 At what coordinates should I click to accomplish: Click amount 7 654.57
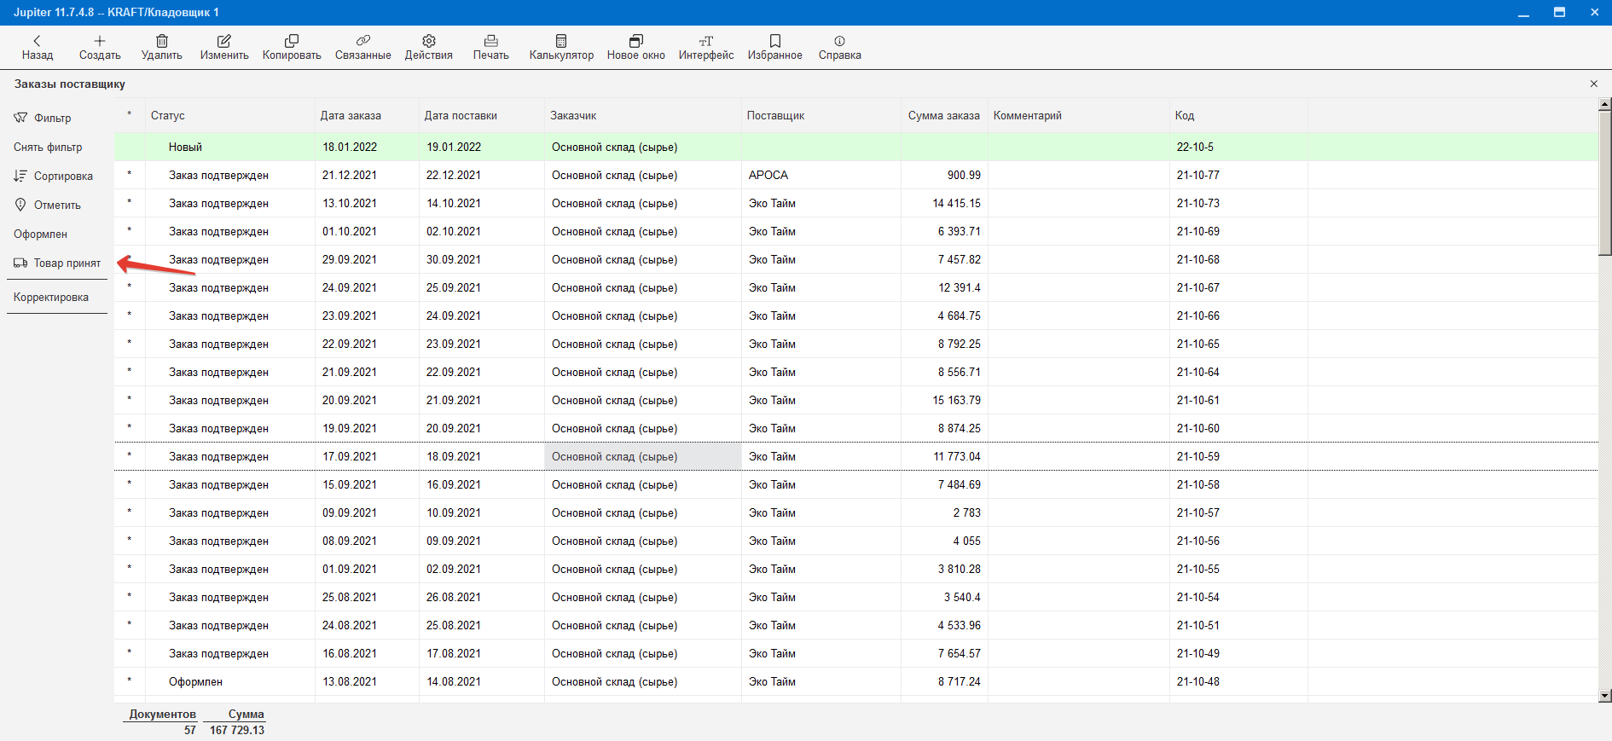(x=960, y=653)
